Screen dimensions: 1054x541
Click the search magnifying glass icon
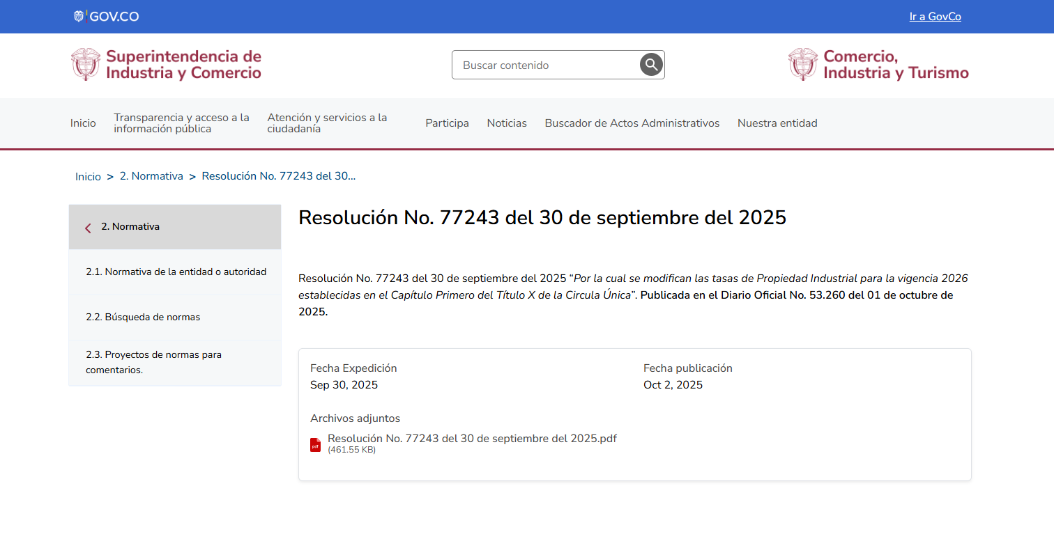[x=651, y=65]
